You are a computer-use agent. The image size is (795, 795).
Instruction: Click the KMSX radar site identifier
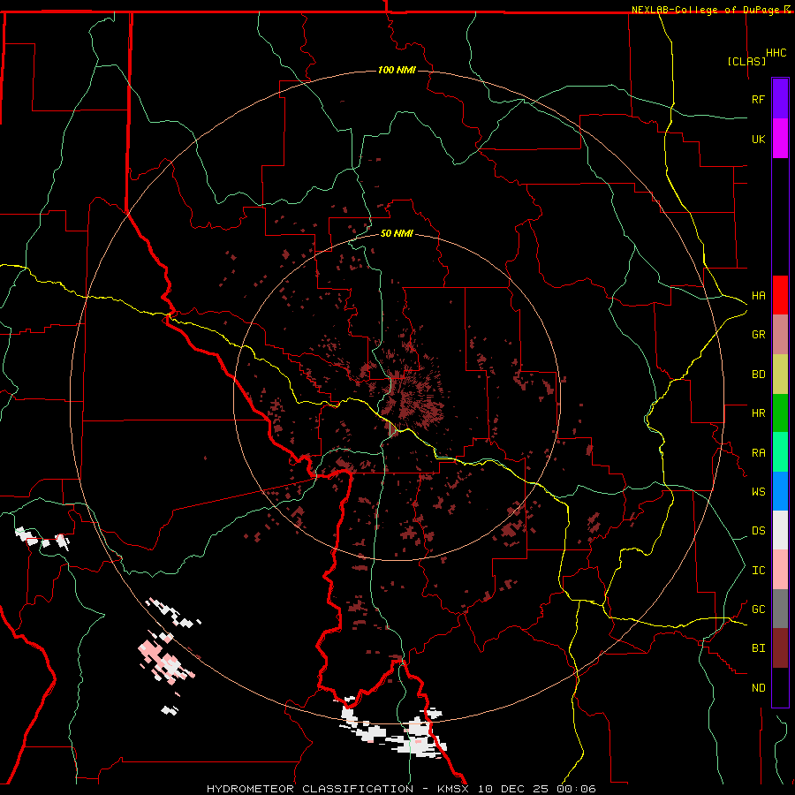coord(454,789)
